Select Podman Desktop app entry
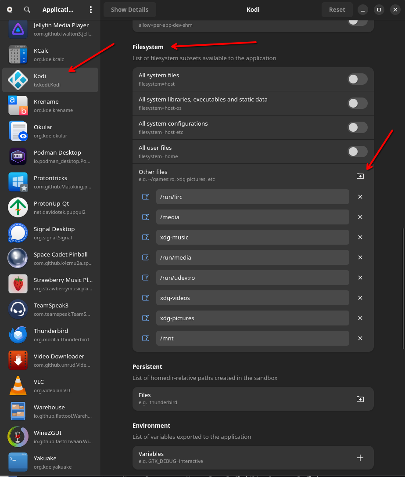The width and height of the screenshot is (405, 477). click(50, 156)
